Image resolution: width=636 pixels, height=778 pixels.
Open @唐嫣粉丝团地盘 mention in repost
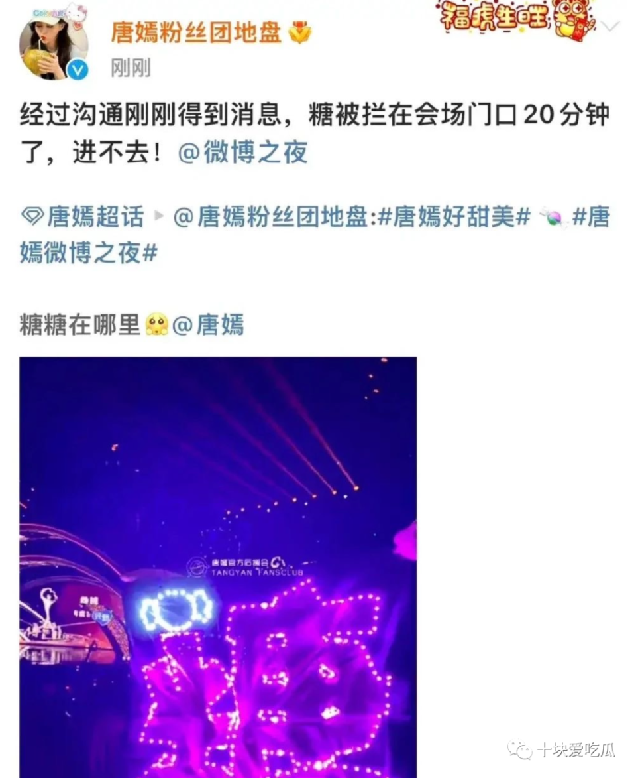271,217
